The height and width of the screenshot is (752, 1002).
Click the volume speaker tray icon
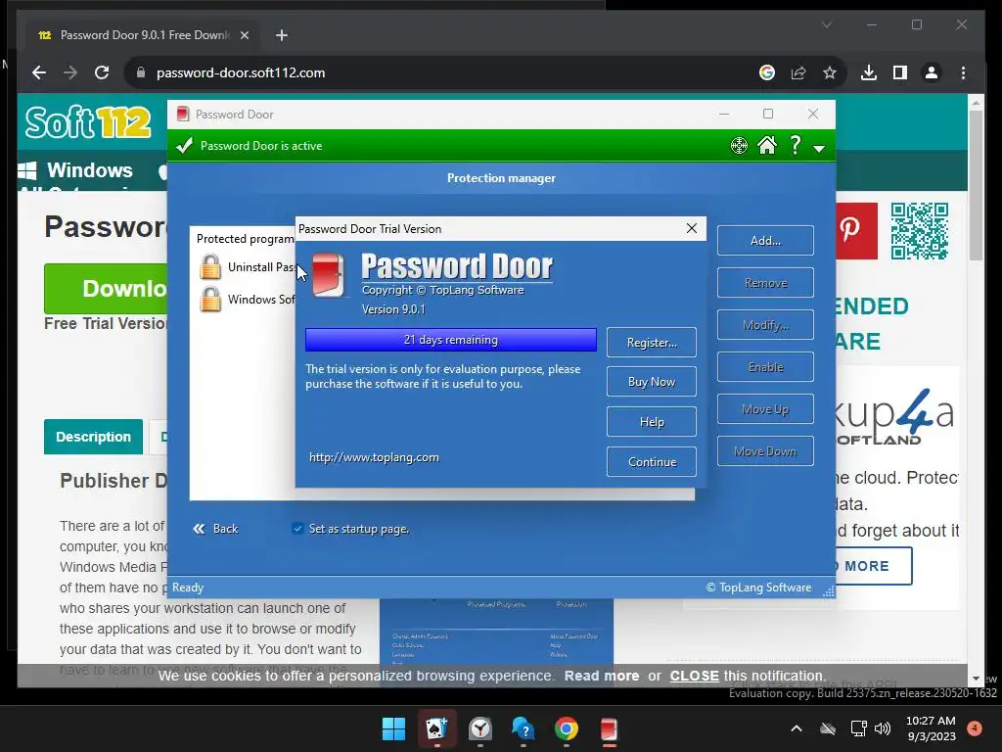tap(883, 728)
